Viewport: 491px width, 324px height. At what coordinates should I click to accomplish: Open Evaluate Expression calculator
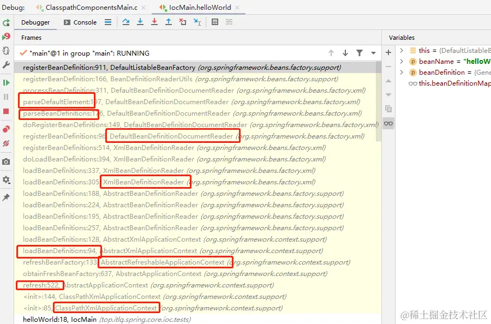tap(215, 22)
